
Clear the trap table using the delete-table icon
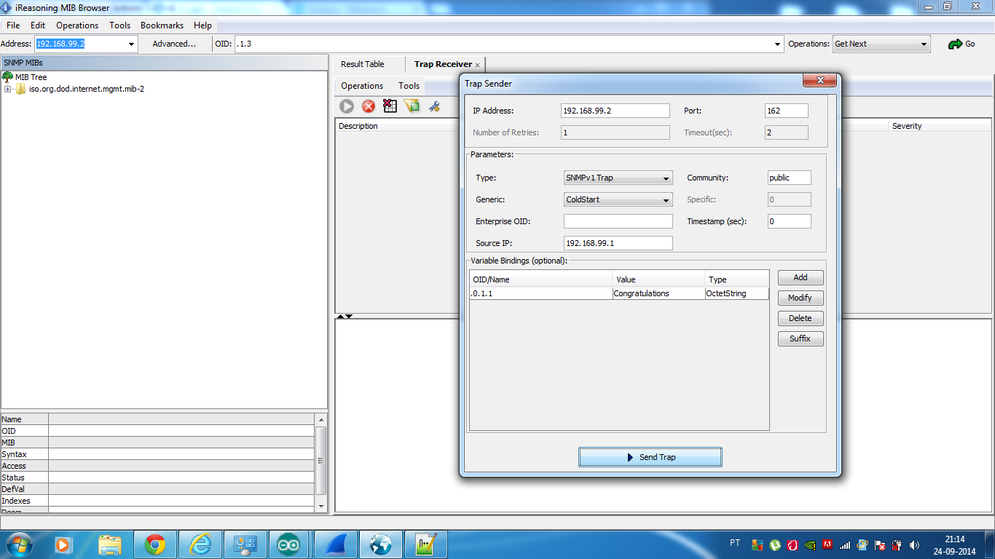pos(389,106)
